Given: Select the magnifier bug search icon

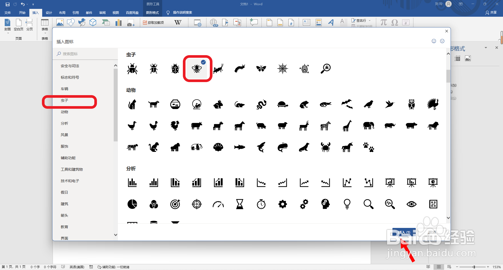Looking at the screenshot, I should pos(326,69).
